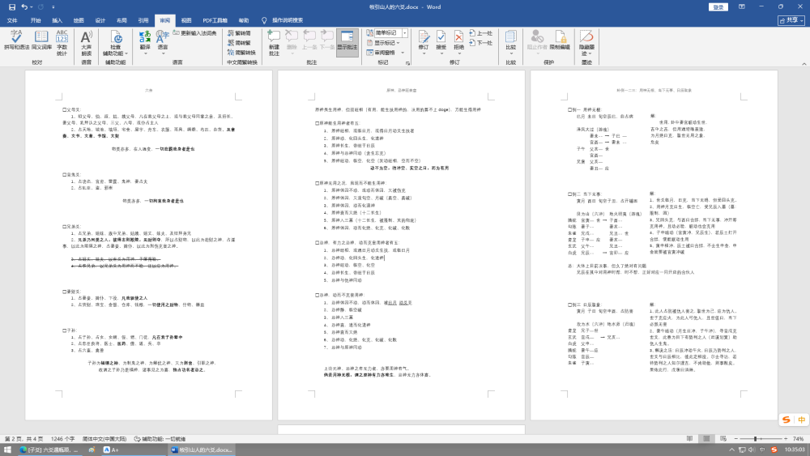This screenshot has height=456, width=810.
Task: Click the 登录 sign in button
Action: point(718,7)
